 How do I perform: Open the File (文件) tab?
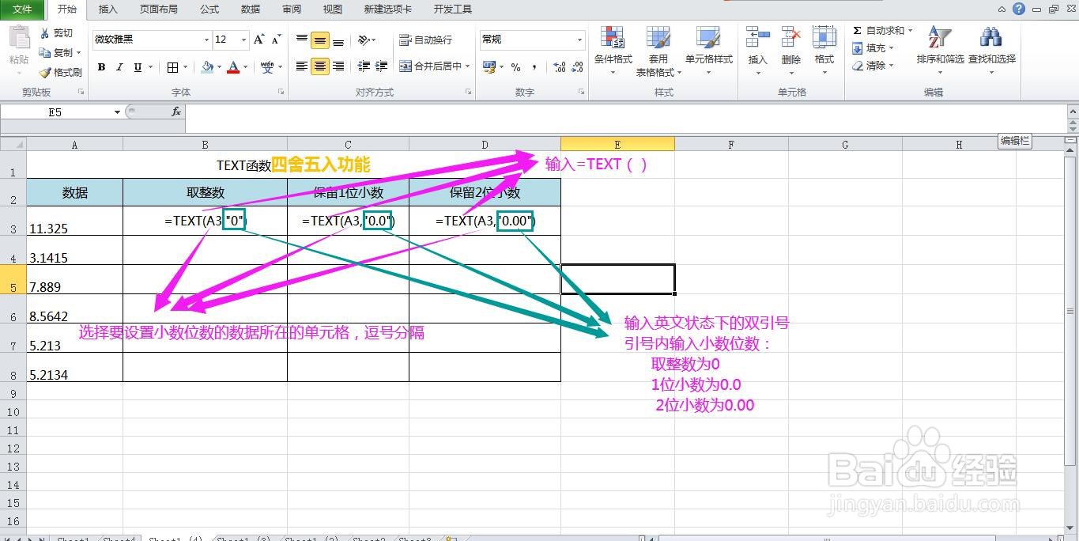tap(22, 9)
